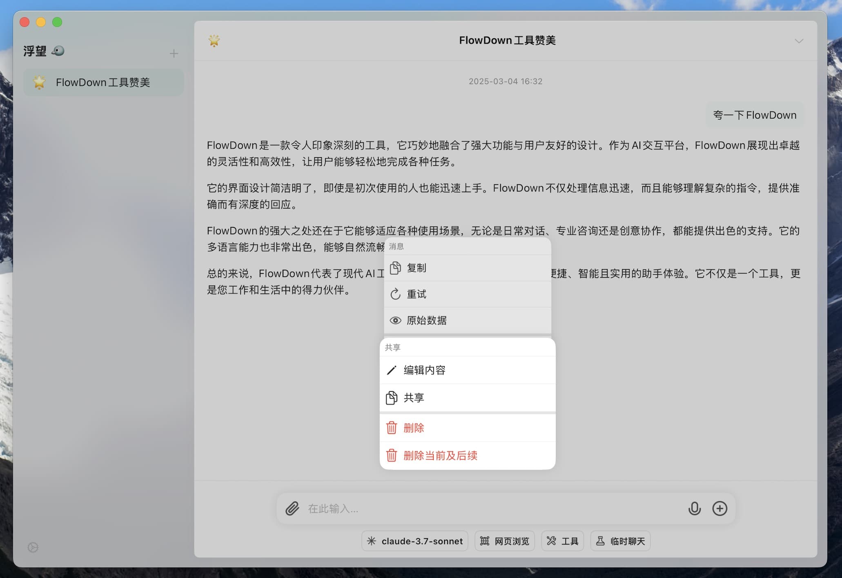Viewport: 842px width, 578px height.
Task: Expand the chevron at header right
Action: click(799, 41)
